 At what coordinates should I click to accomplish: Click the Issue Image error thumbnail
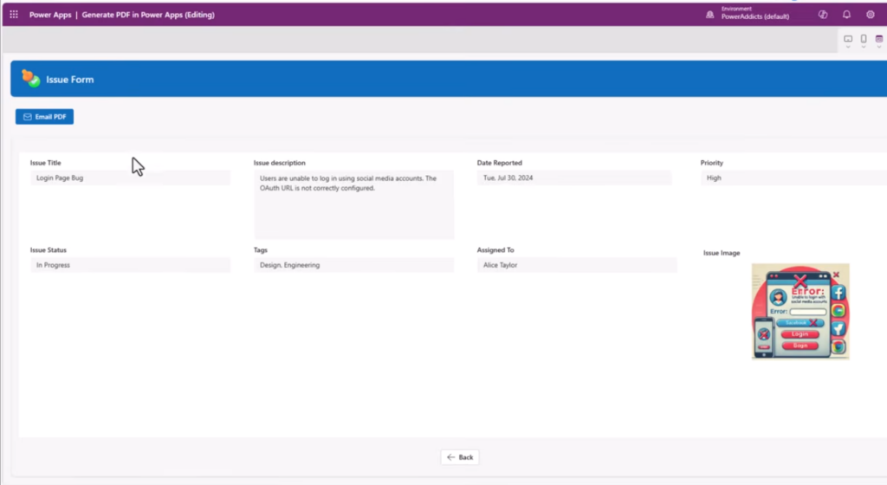[800, 312]
